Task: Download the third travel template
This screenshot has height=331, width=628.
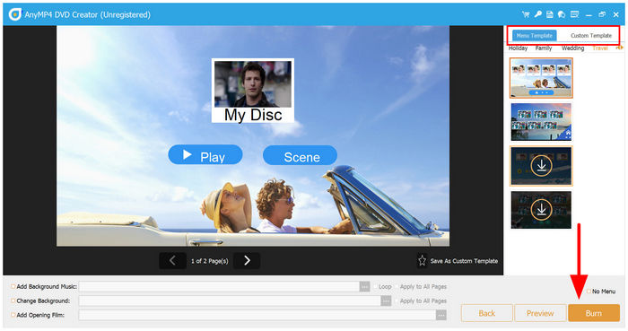Action: 541,166
